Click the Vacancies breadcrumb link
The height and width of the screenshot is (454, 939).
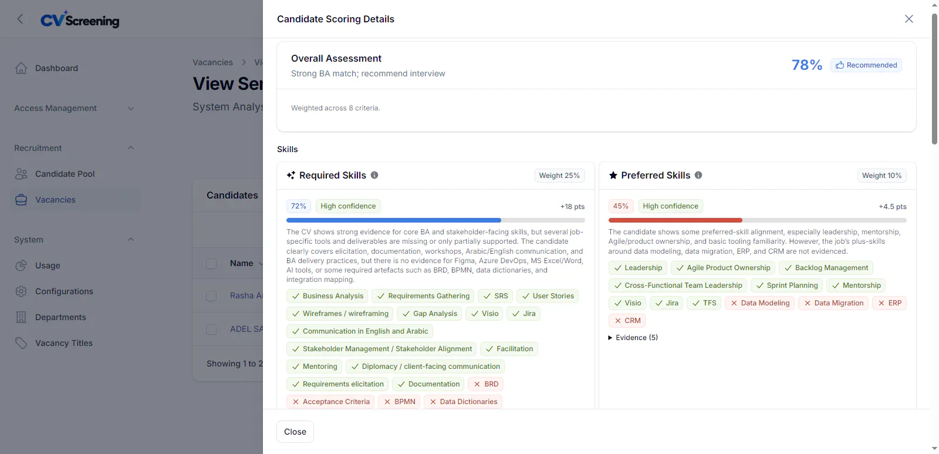[x=212, y=62]
